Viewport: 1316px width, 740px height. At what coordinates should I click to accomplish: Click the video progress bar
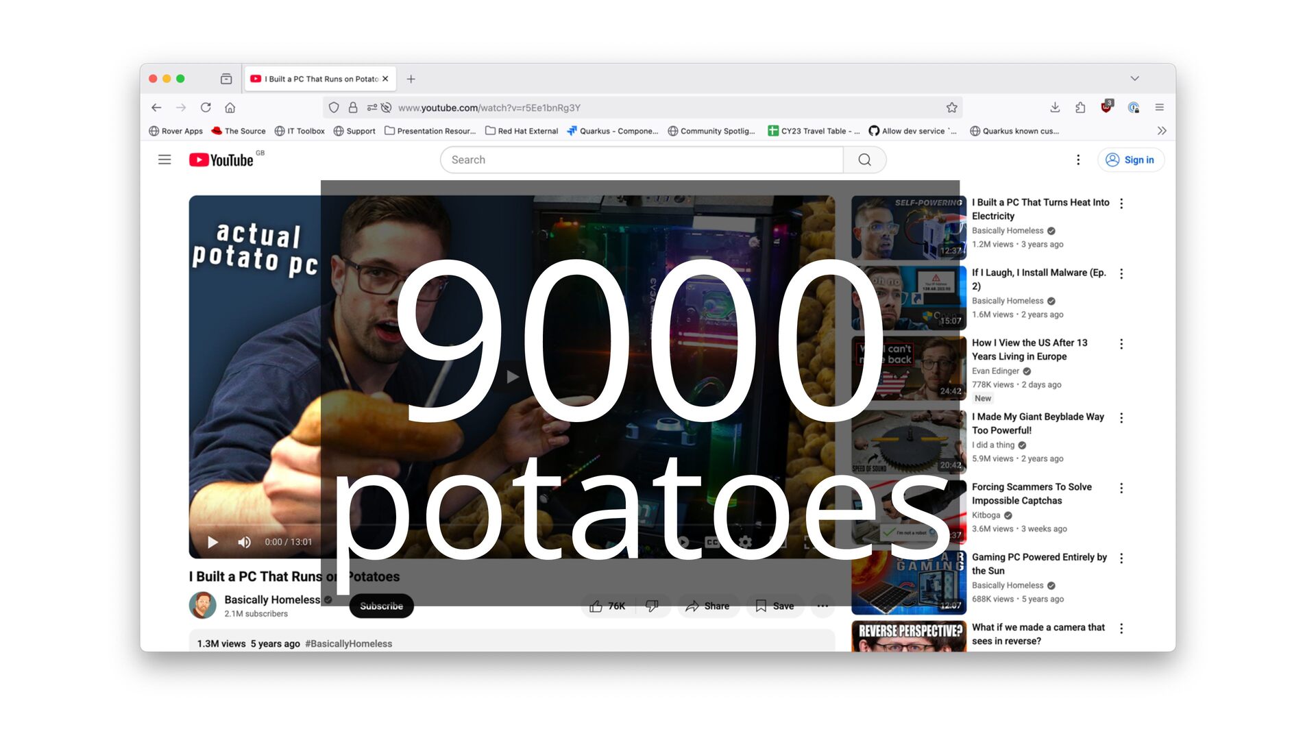260,526
